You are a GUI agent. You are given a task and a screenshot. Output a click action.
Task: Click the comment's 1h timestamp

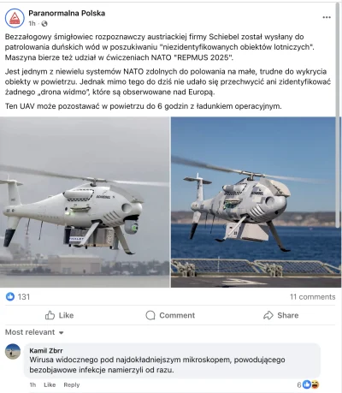point(32,384)
